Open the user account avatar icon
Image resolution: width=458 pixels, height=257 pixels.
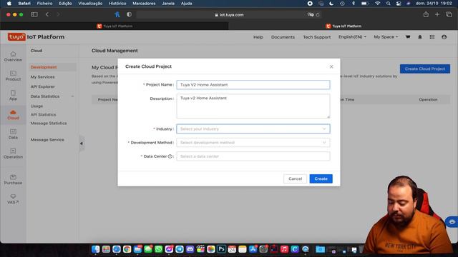click(444, 37)
